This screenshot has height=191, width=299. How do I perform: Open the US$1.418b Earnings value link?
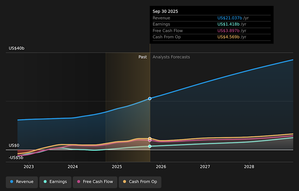[x=228, y=24]
